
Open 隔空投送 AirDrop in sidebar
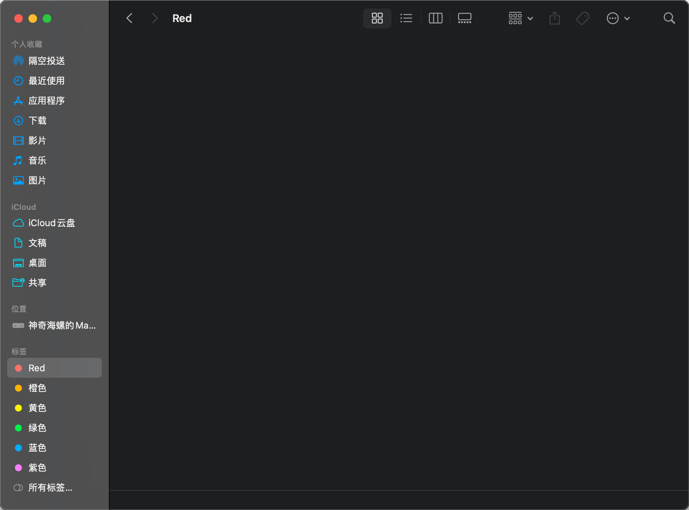(x=46, y=61)
